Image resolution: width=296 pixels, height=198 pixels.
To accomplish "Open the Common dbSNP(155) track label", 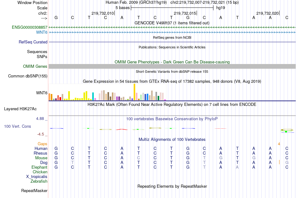I will coord(28,76).
